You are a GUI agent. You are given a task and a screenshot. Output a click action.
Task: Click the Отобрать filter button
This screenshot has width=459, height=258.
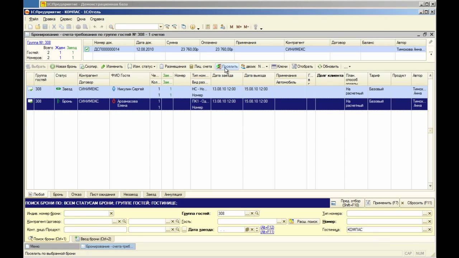302,67
